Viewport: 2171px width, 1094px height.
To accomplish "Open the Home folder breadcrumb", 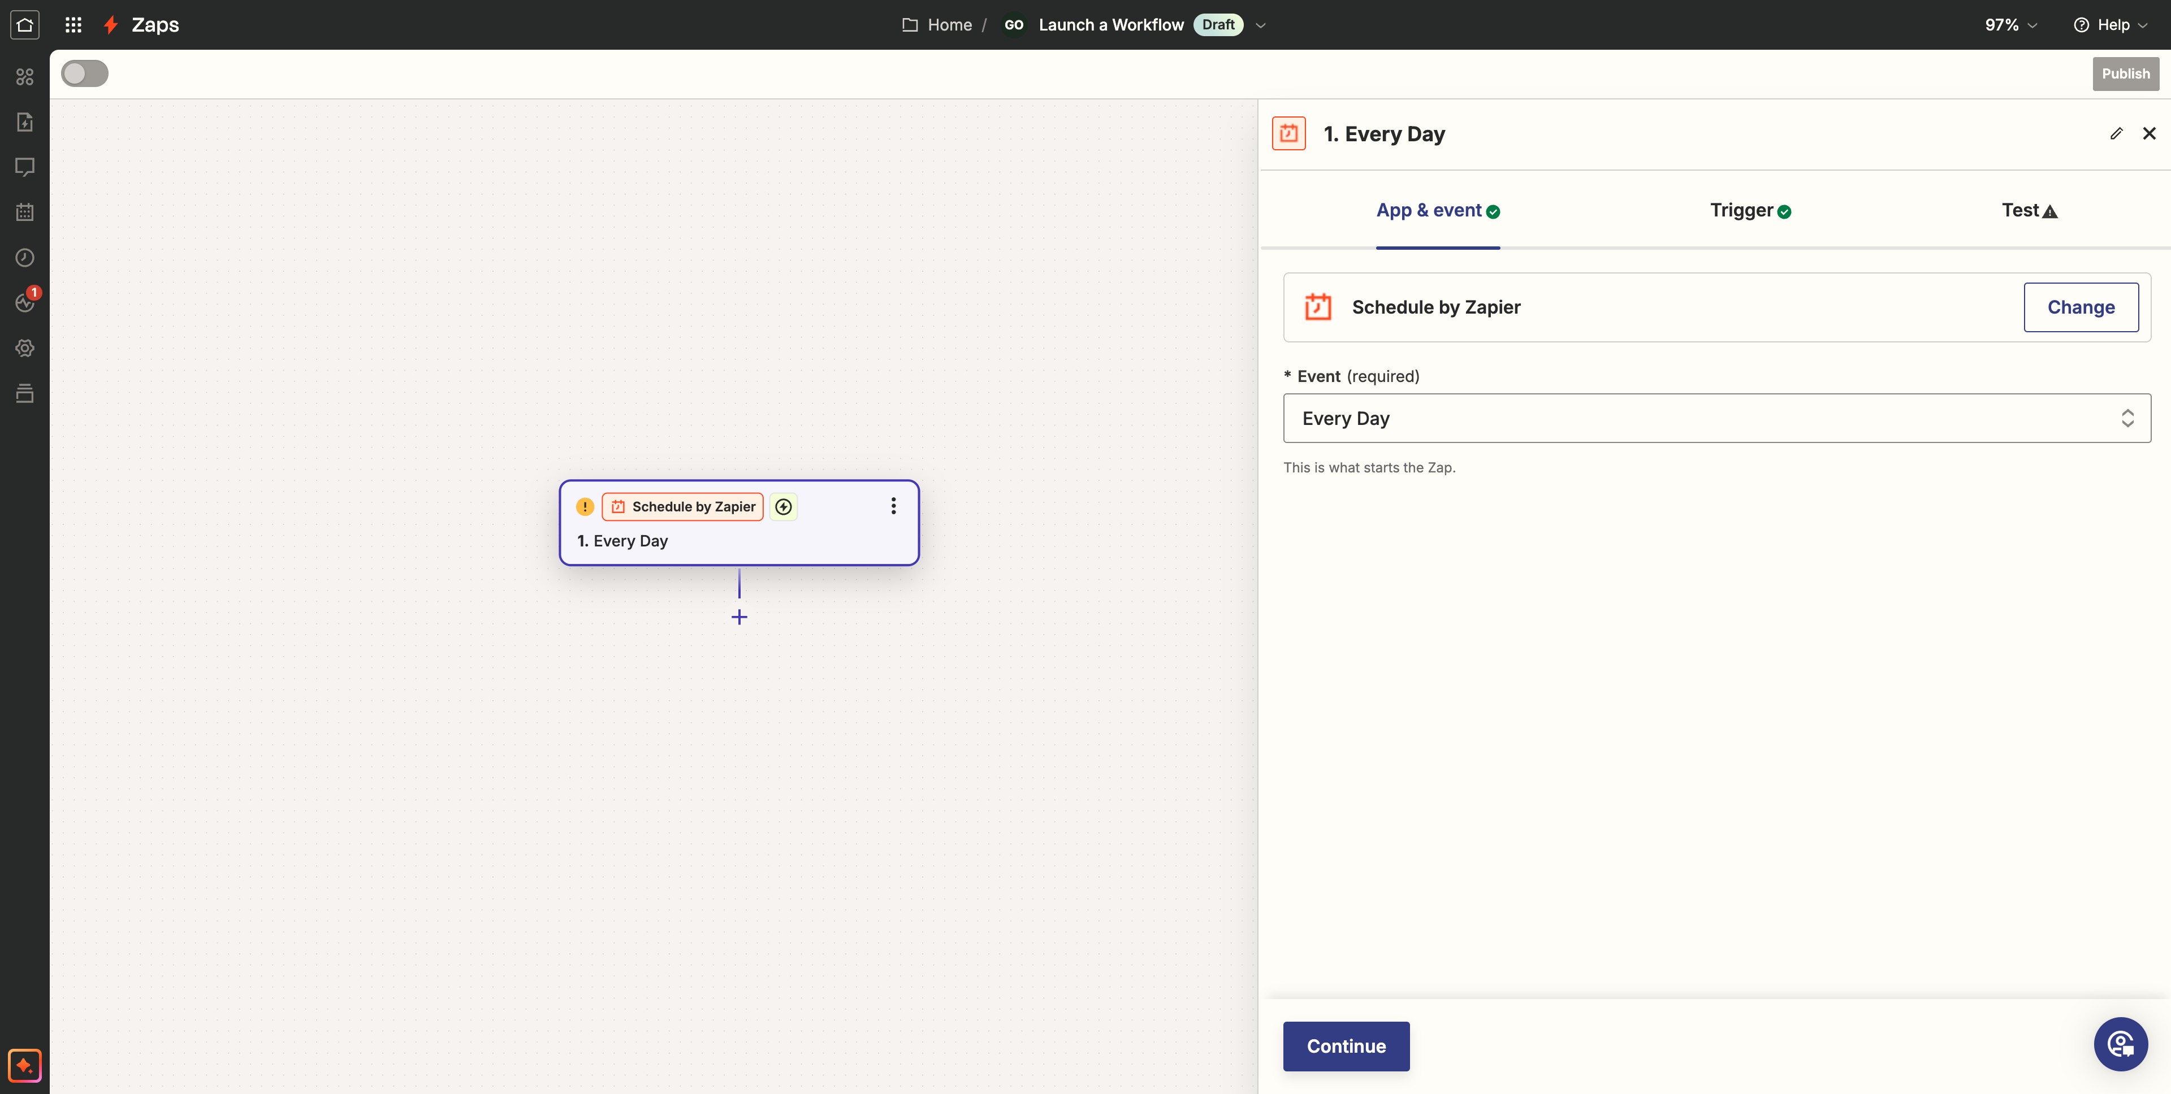I will tap(937, 24).
